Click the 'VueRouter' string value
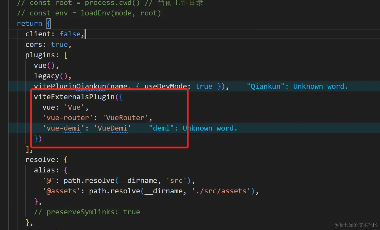 [125, 118]
